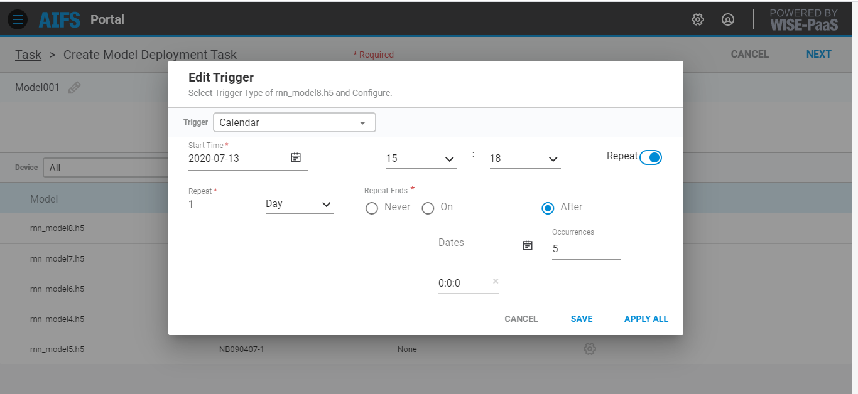Click Task in the breadcrumb
Screen dimensions: 858x394
point(28,55)
